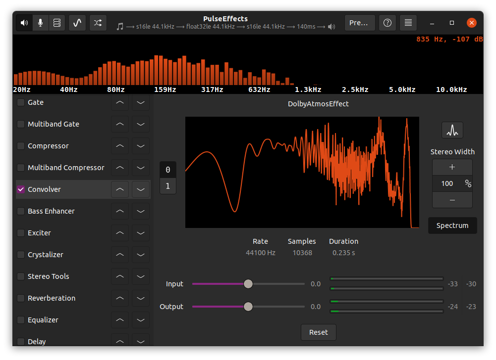Move Multiband Gate down in list
496x360 pixels.
[141, 124]
